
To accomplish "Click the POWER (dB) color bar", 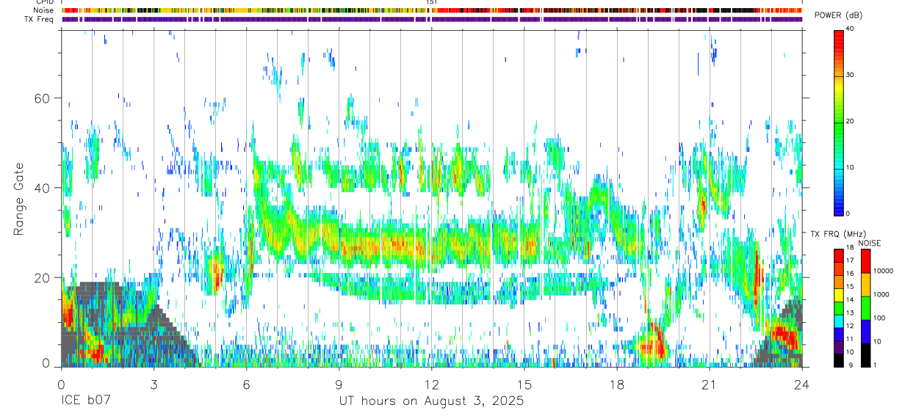I will click(839, 122).
